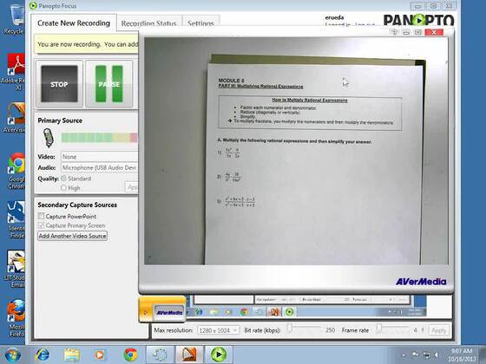
Task: Click the AVerMedia tab thumbnail in preview
Action: (162, 310)
